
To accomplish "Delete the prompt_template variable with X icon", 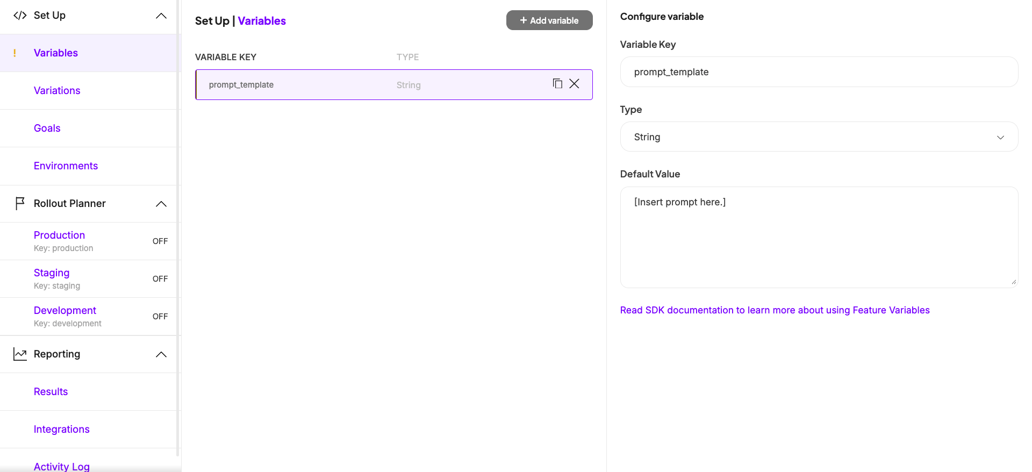I will tap(575, 83).
